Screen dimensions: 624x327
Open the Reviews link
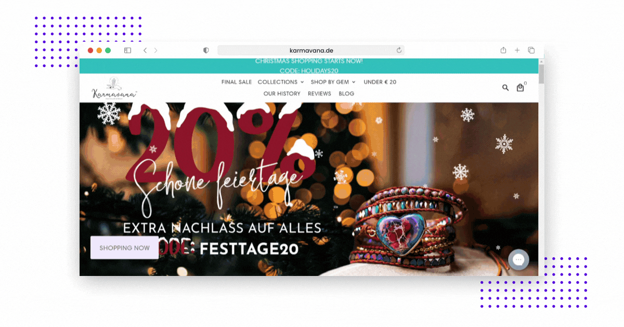click(x=319, y=94)
